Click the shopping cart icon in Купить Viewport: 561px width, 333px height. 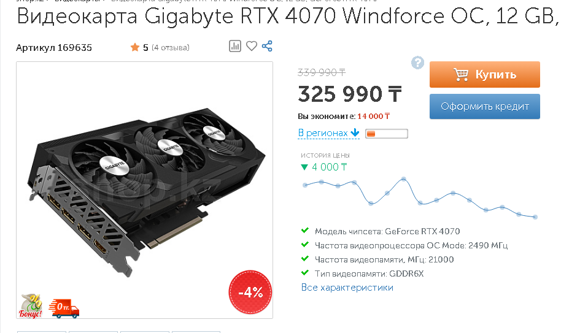(461, 74)
